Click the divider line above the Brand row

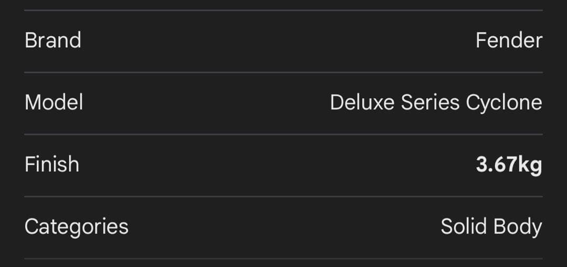(283, 10)
